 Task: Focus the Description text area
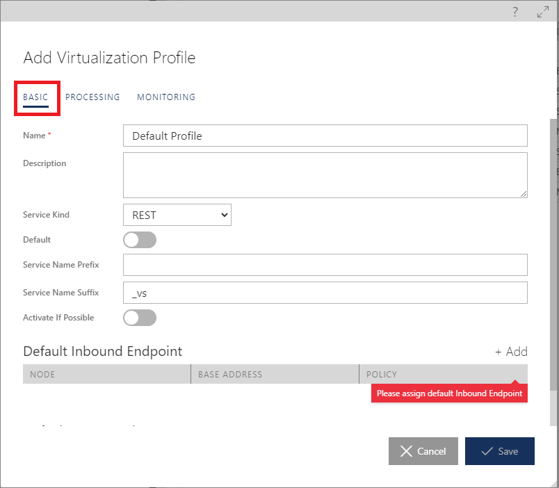coord(325,175)
